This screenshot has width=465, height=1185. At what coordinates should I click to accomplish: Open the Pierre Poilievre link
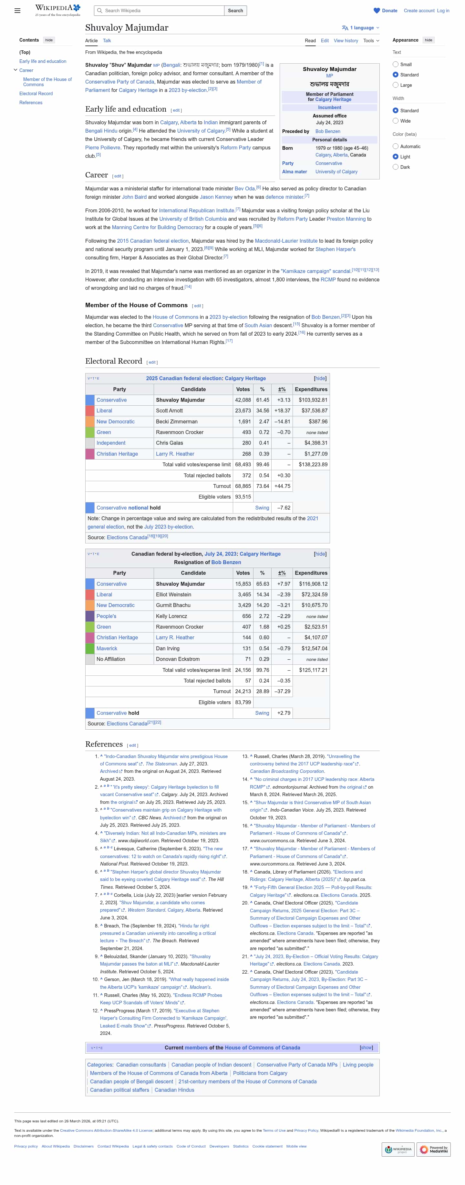click(103, 148)
